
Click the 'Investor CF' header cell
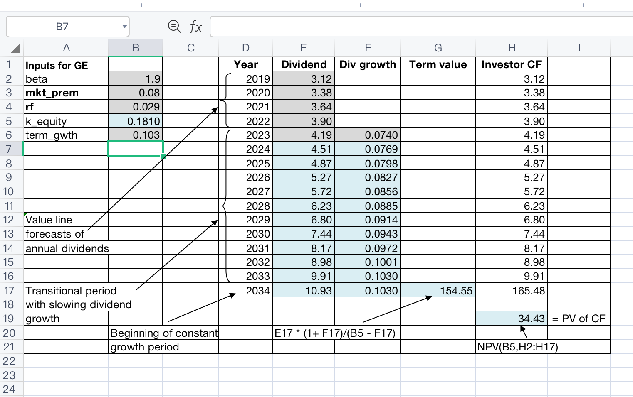click(x=512, y=65)
